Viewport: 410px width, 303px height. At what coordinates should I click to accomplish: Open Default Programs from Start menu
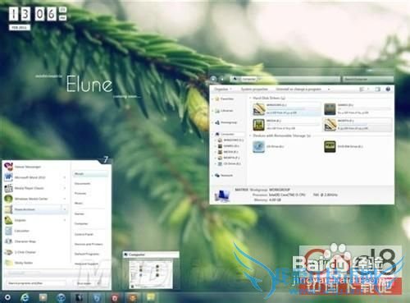click(x=87, y=254)
